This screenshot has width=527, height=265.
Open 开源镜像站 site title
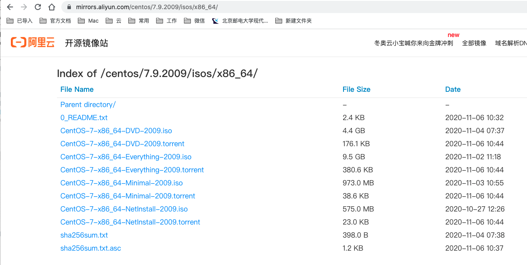[87, 43]
